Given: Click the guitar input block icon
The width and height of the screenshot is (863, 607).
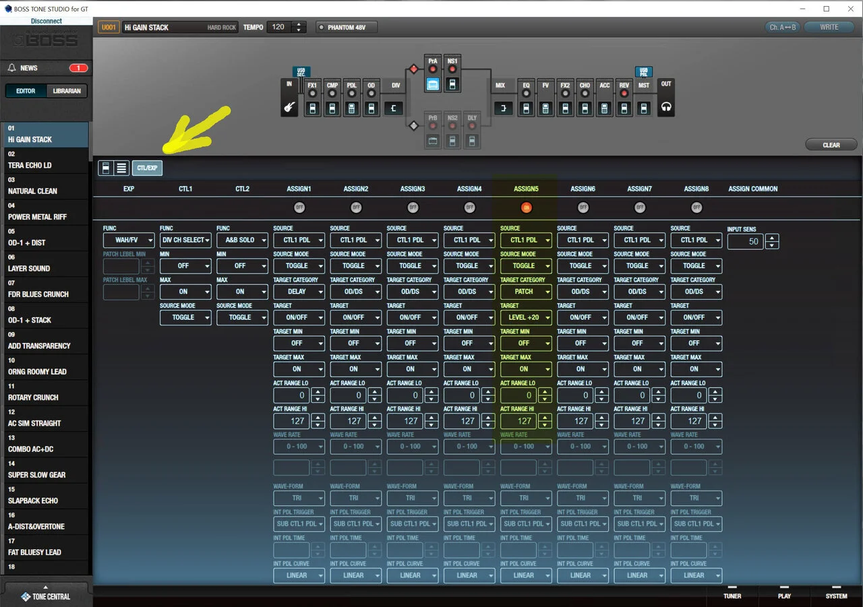Looking at the screenshot, I should click(x=289, y=108).
